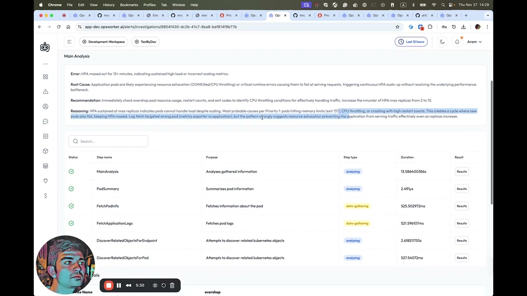
Task: Click the FetchApplicationLogs green status check
Action: point(71,223)
